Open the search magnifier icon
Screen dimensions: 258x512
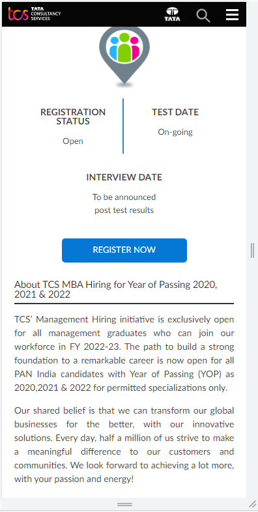click(x=203, y=15)
